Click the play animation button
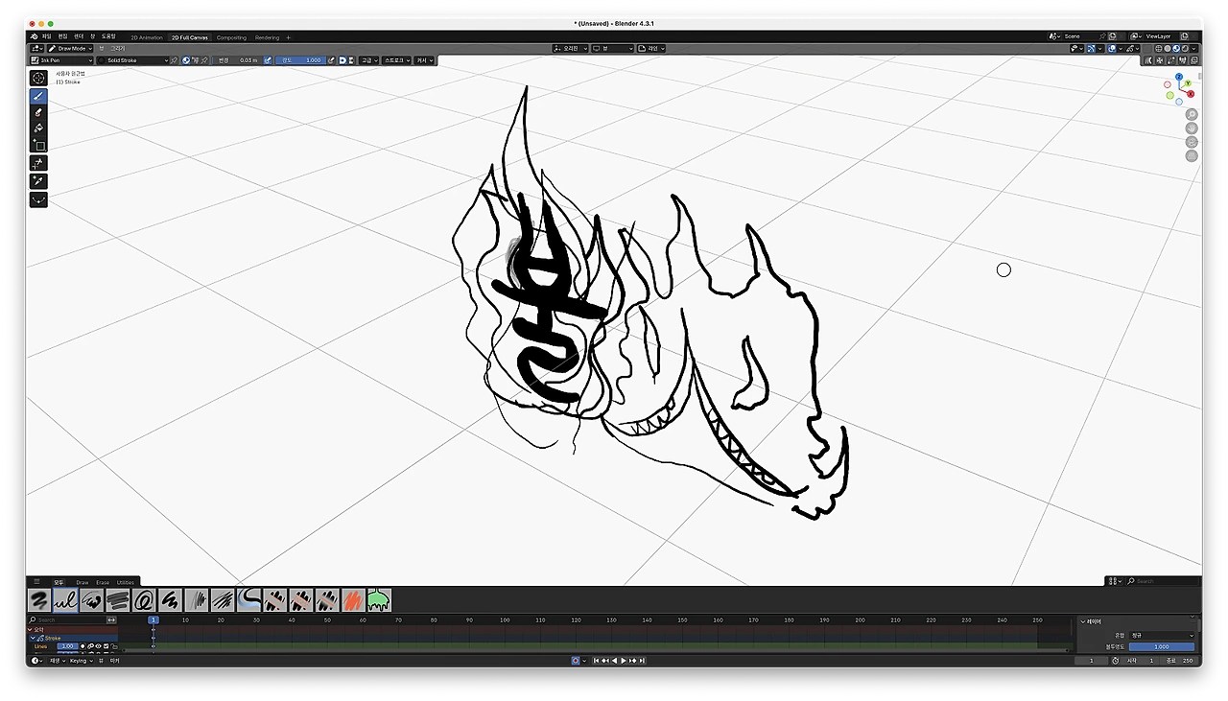Viewport: 1228px width, 701px height. pyautogui.click(x=624, y=661)
